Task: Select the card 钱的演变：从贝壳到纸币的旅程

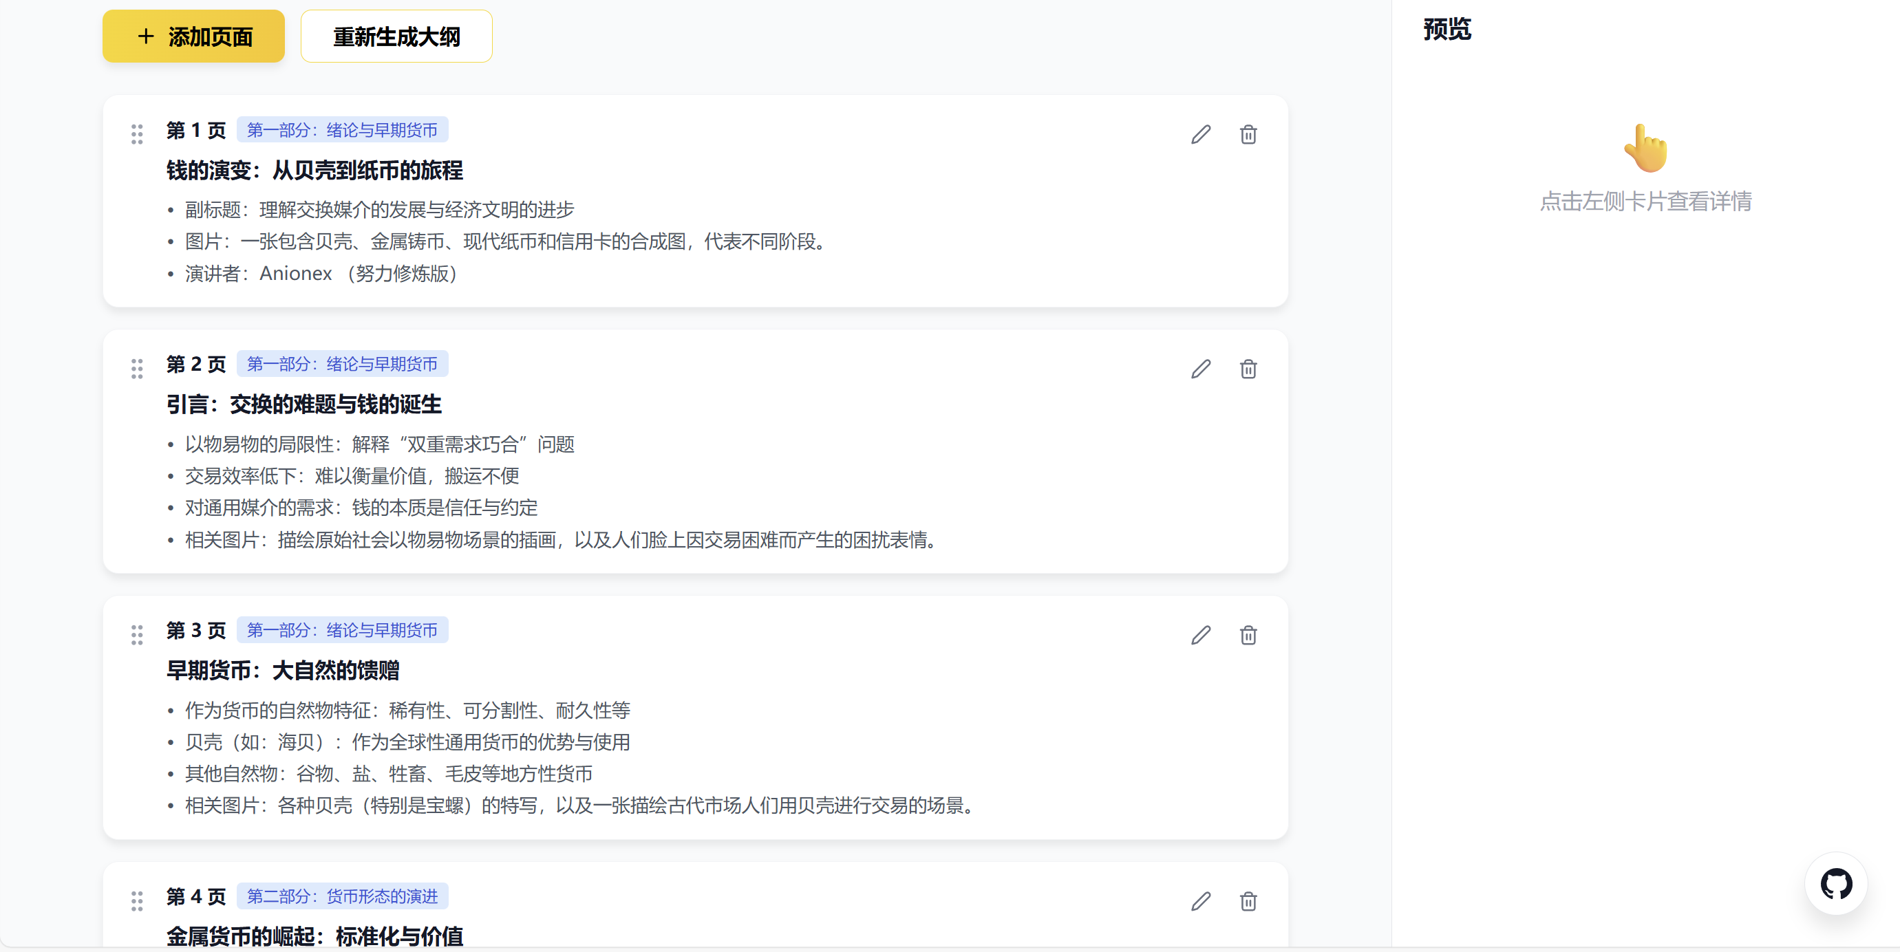Action: tap(314, 171)
